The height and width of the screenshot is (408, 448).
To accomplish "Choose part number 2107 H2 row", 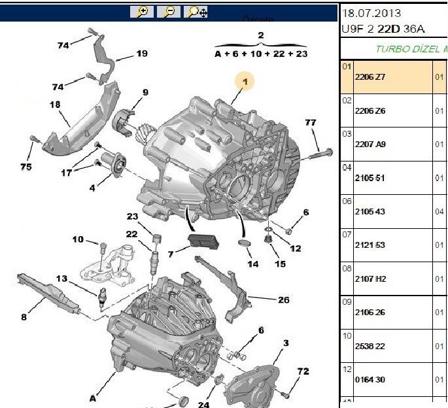I will click(370, 279).
